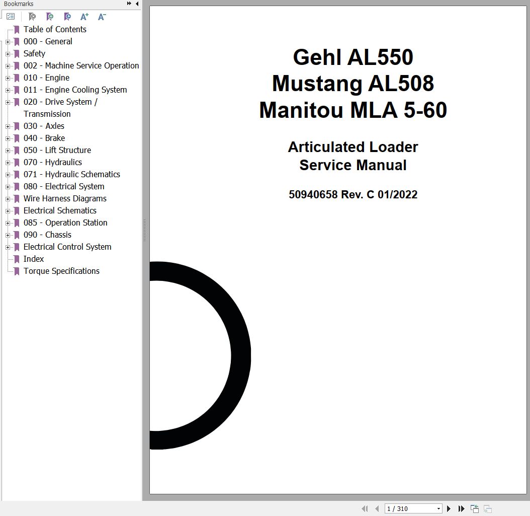Increase bookmark text size
530x516 pixels.
[x=84, y=16]
